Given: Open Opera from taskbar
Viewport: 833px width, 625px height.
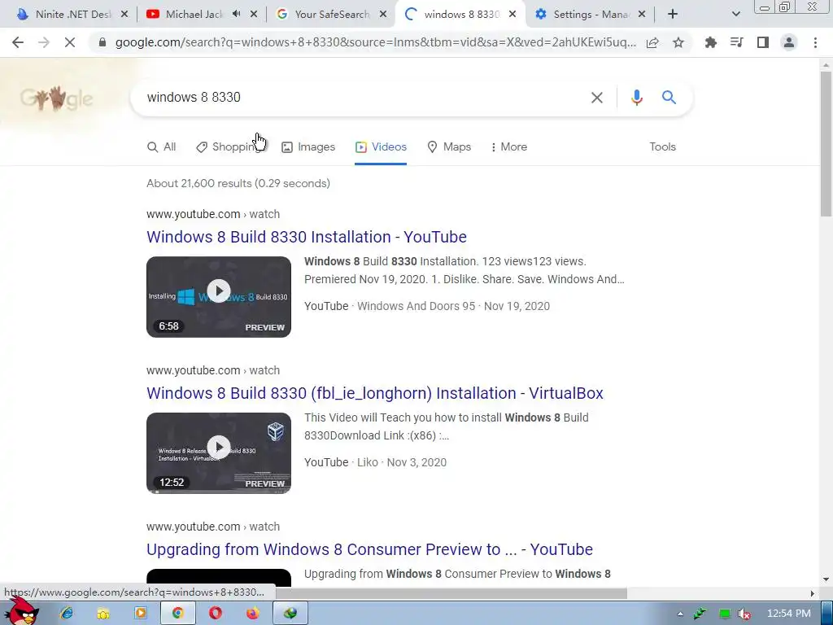Looking at the screenshot, I should (215, 614).
